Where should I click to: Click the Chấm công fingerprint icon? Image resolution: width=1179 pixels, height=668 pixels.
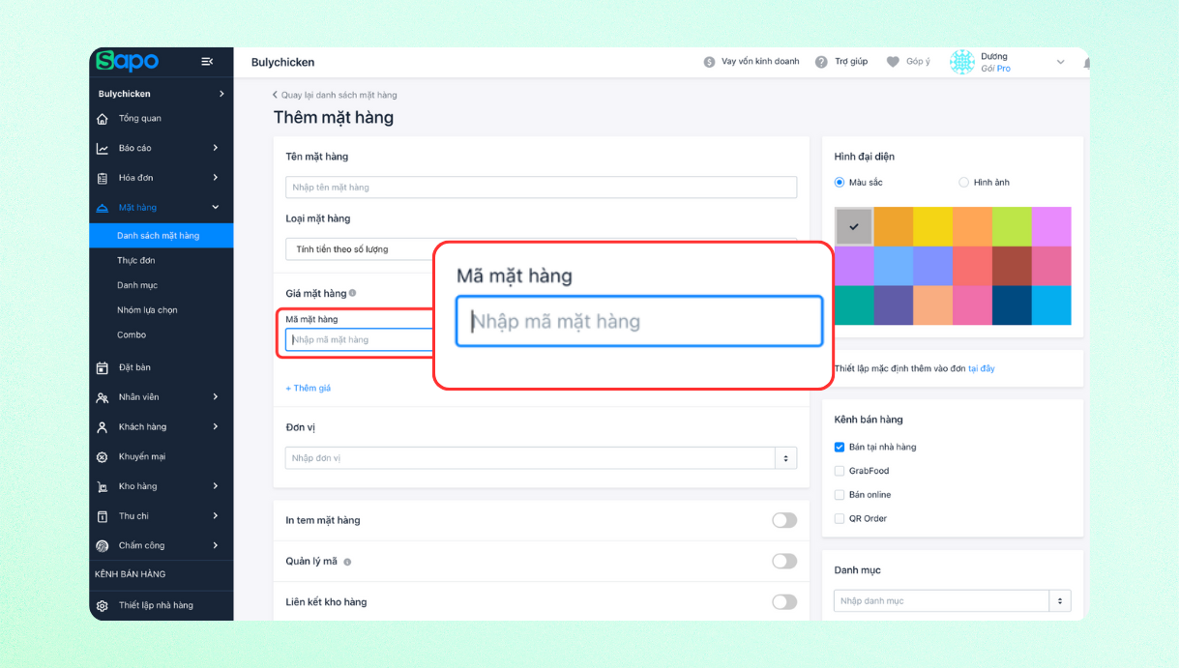(103, 546)
